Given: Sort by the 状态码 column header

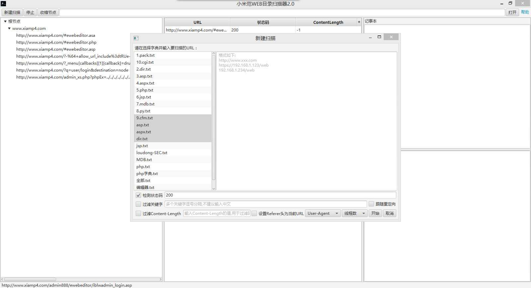Looking at the screenshot, I should [263, 22].
